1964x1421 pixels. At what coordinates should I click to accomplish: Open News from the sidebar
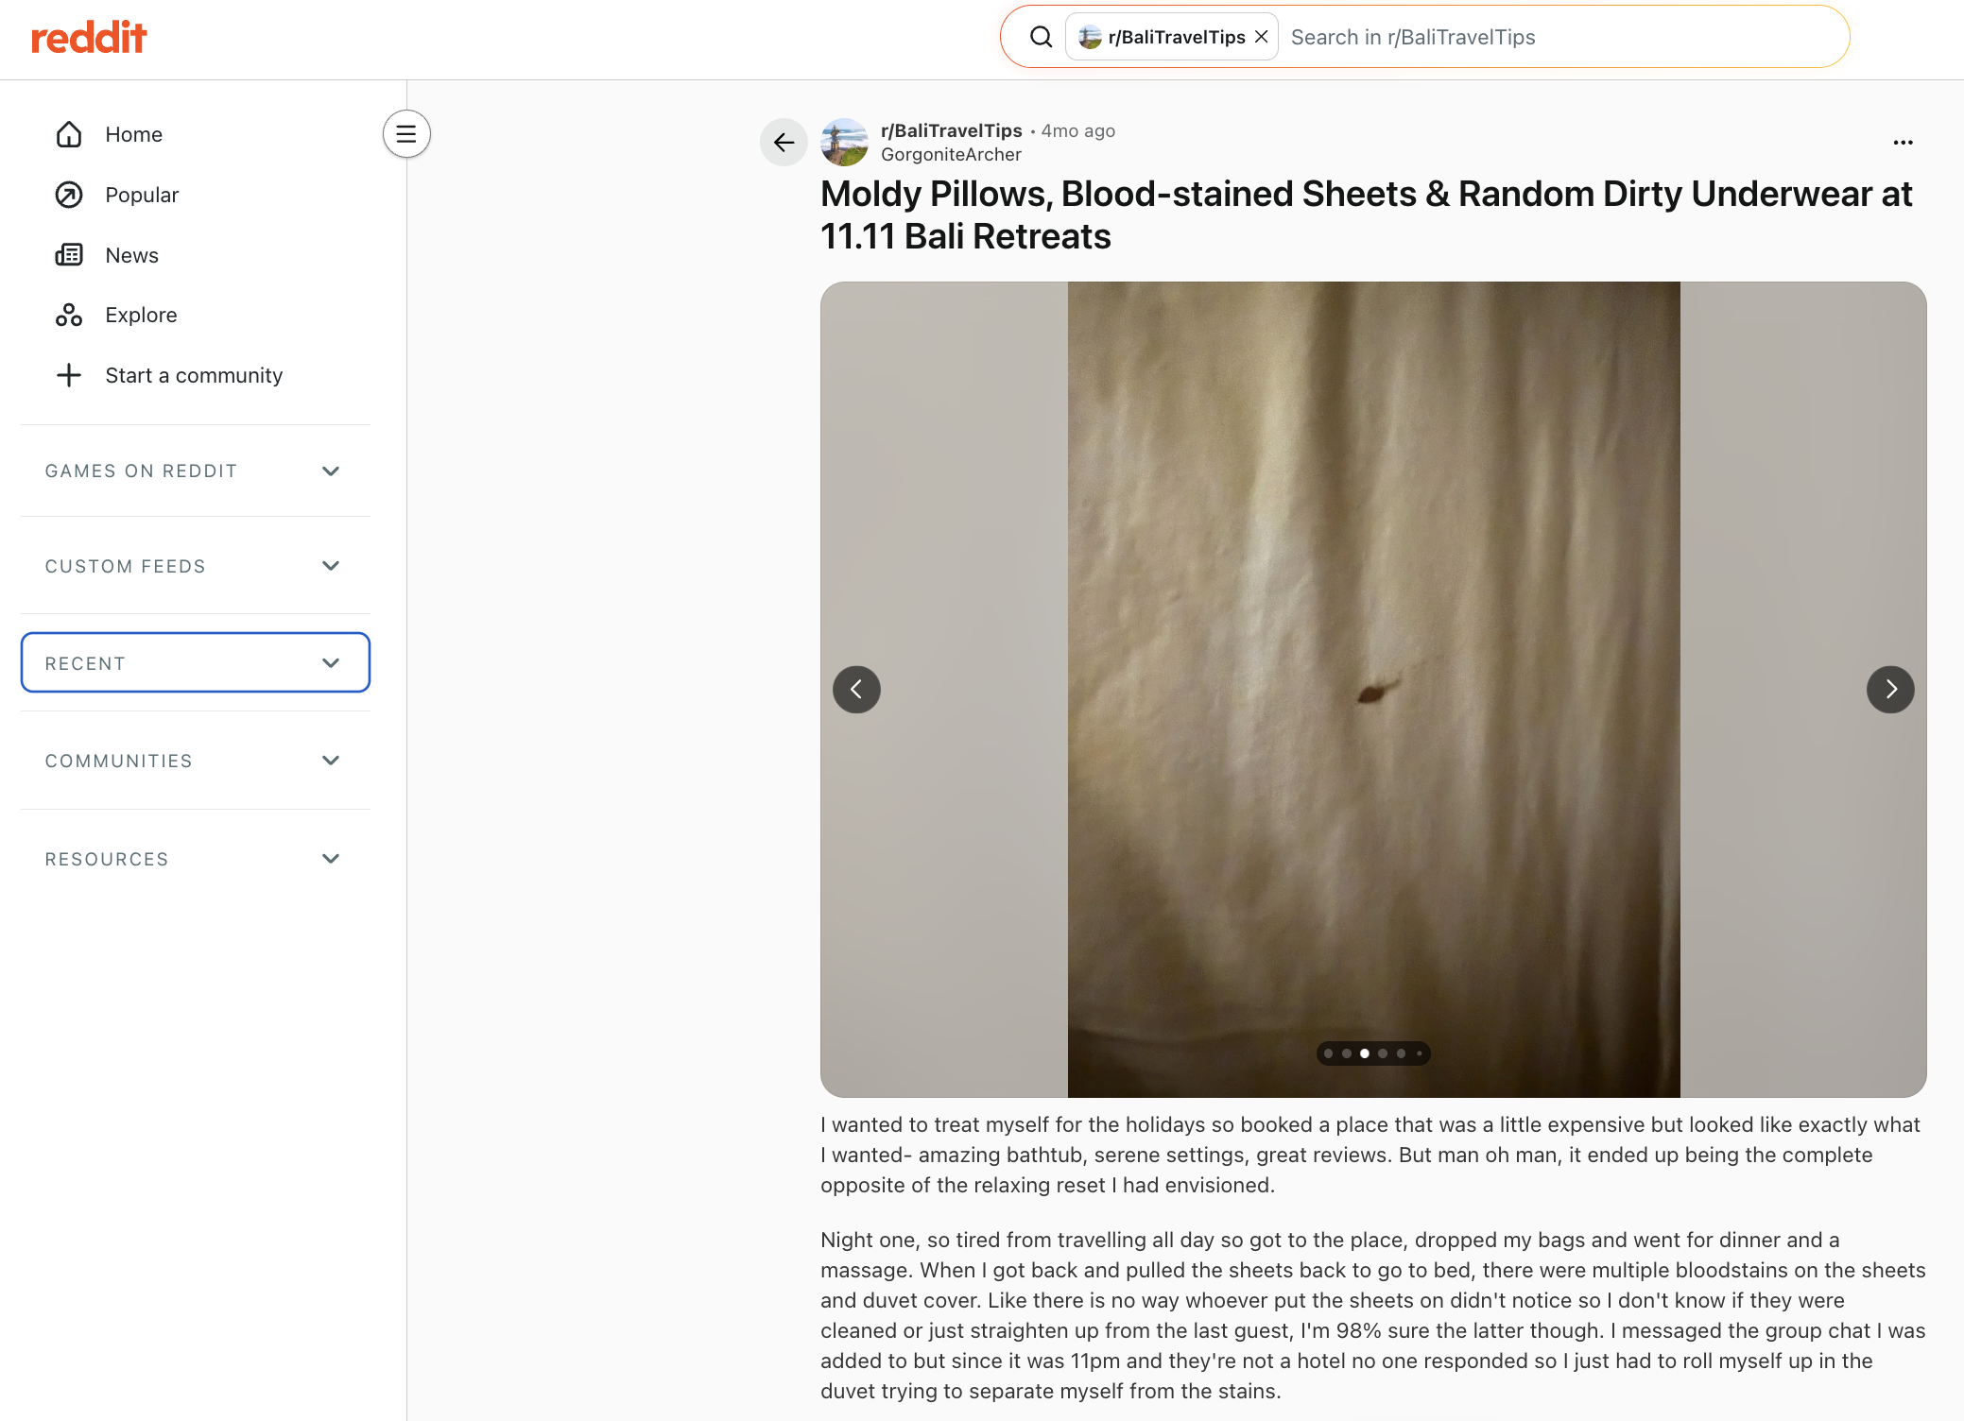pyautogui.click(x=196, y=255)
